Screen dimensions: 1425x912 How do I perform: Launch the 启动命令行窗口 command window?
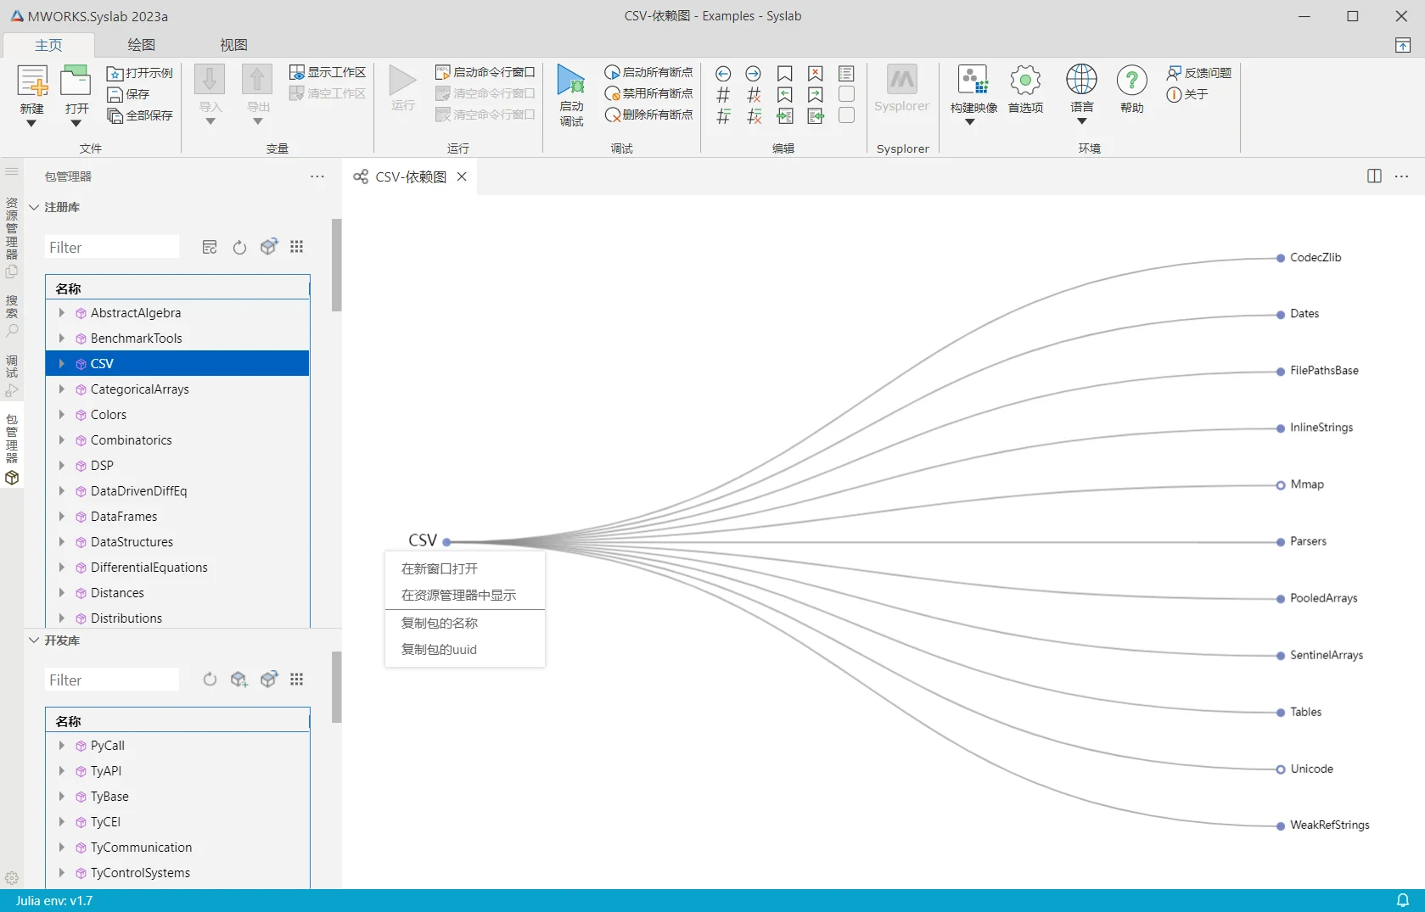[x=485, y=72]
